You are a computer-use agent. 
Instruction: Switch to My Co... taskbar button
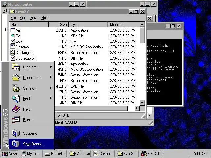coord(31,154)
